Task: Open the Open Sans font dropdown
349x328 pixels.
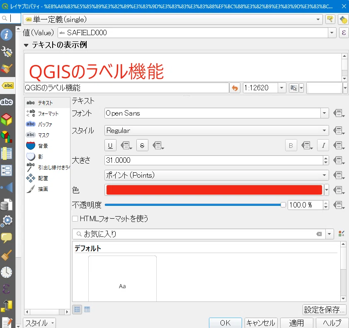Action: pyautogui.click(x=324, y=113)
